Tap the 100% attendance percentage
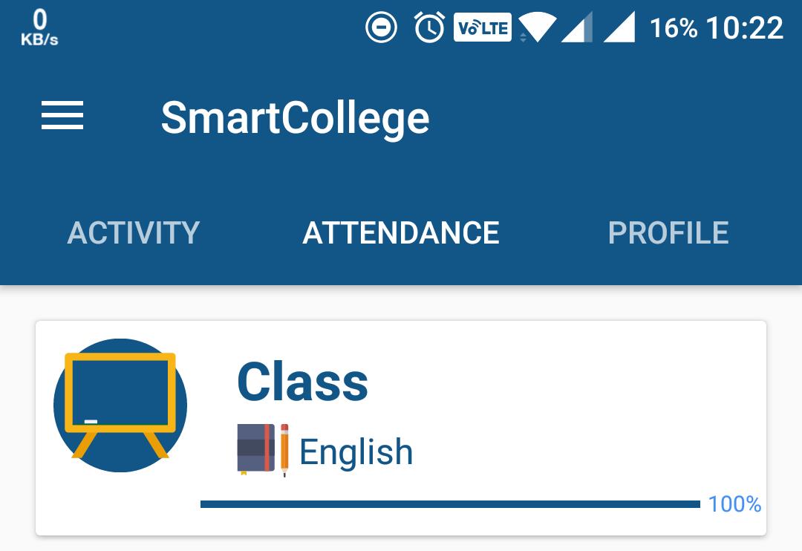The width and height of the screenshot is (802, 551). (734, 504)
